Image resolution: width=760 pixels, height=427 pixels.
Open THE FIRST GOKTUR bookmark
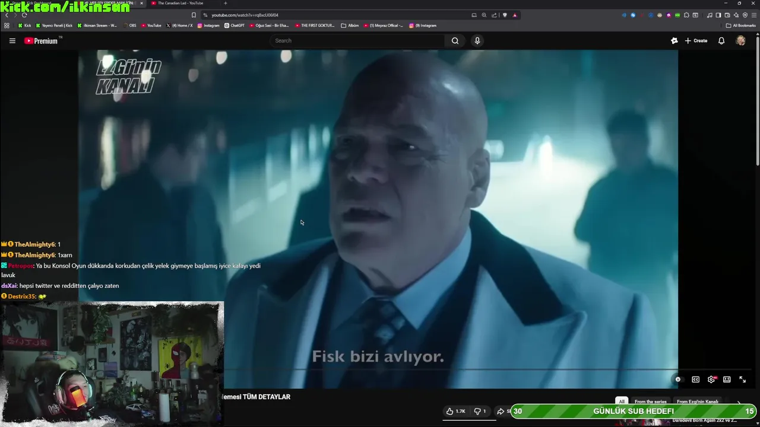[315, 26]
